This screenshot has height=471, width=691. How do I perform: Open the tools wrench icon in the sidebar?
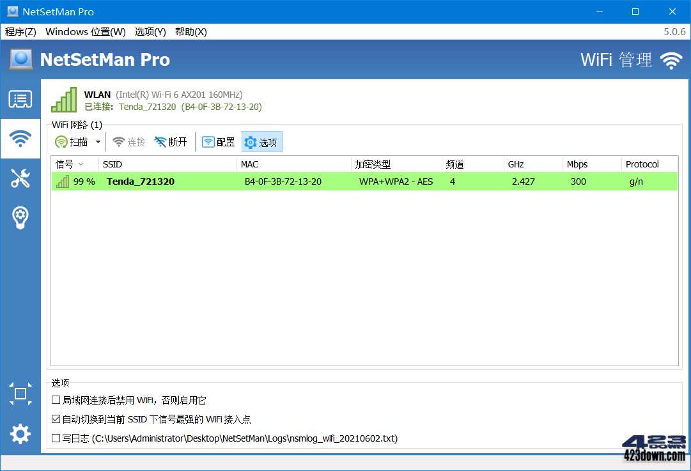click(20, 178)
